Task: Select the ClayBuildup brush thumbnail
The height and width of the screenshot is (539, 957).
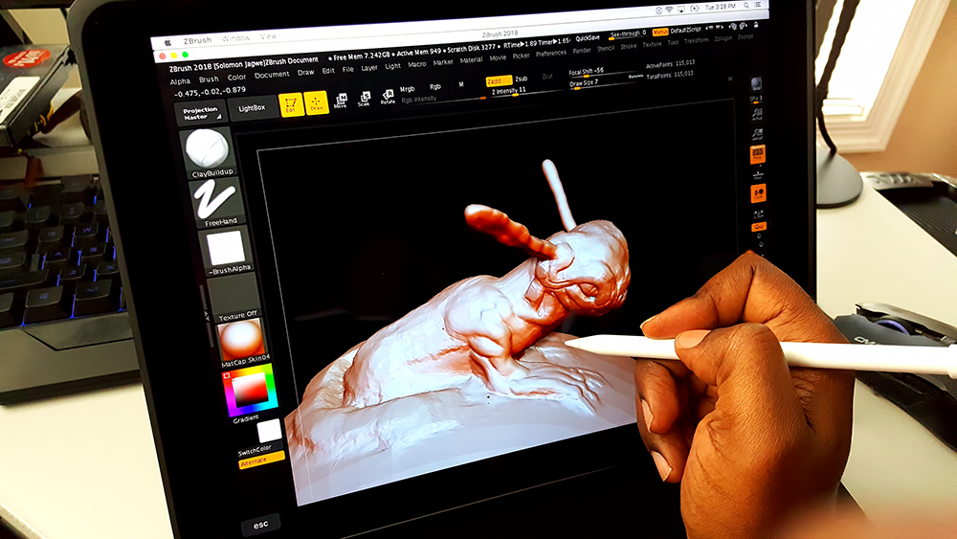Action: 208,150
